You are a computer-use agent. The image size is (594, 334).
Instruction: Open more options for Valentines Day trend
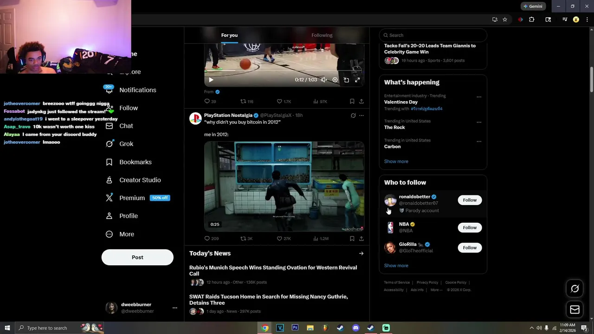(x=479, y=97)
